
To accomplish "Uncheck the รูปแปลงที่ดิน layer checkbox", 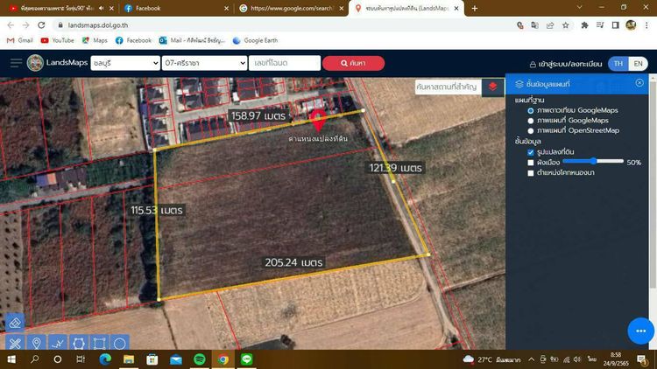I will click(531, 152).
